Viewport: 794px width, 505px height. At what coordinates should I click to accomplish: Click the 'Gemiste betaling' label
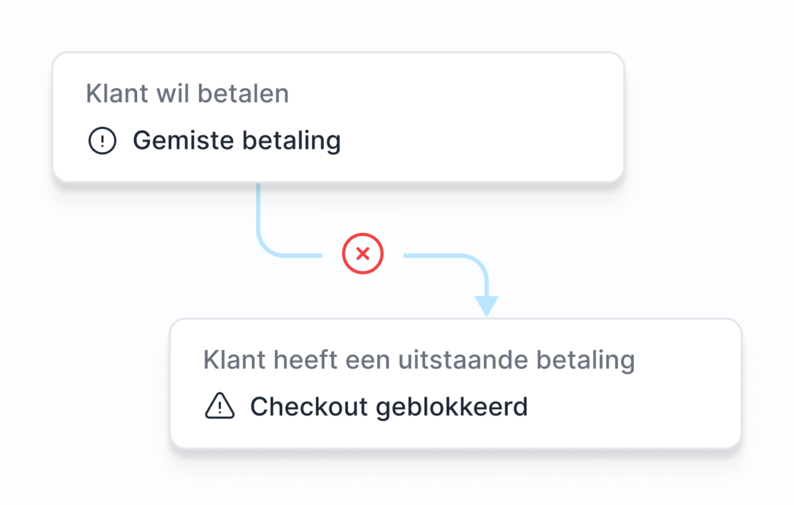(236, 141)
